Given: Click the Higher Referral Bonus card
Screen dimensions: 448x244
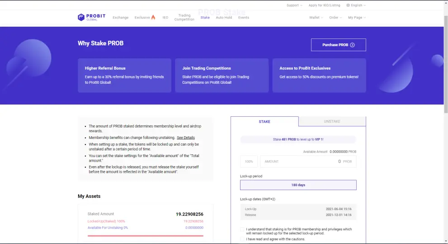Looking at the screenshot, I should pyautogui.click(x=125, y=76).
